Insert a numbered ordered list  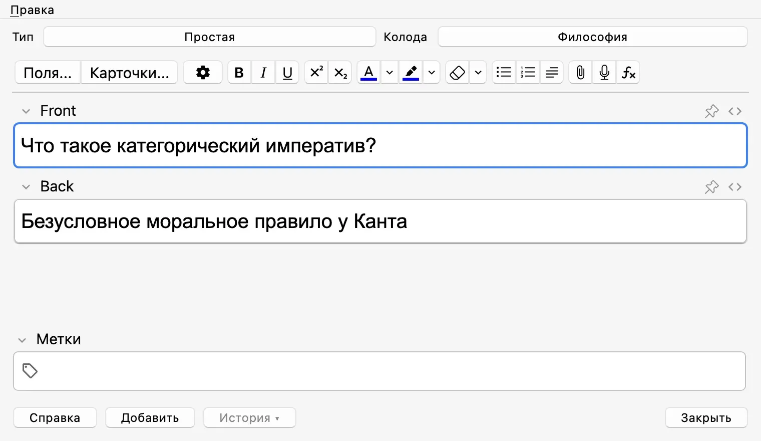click(528, 73)
